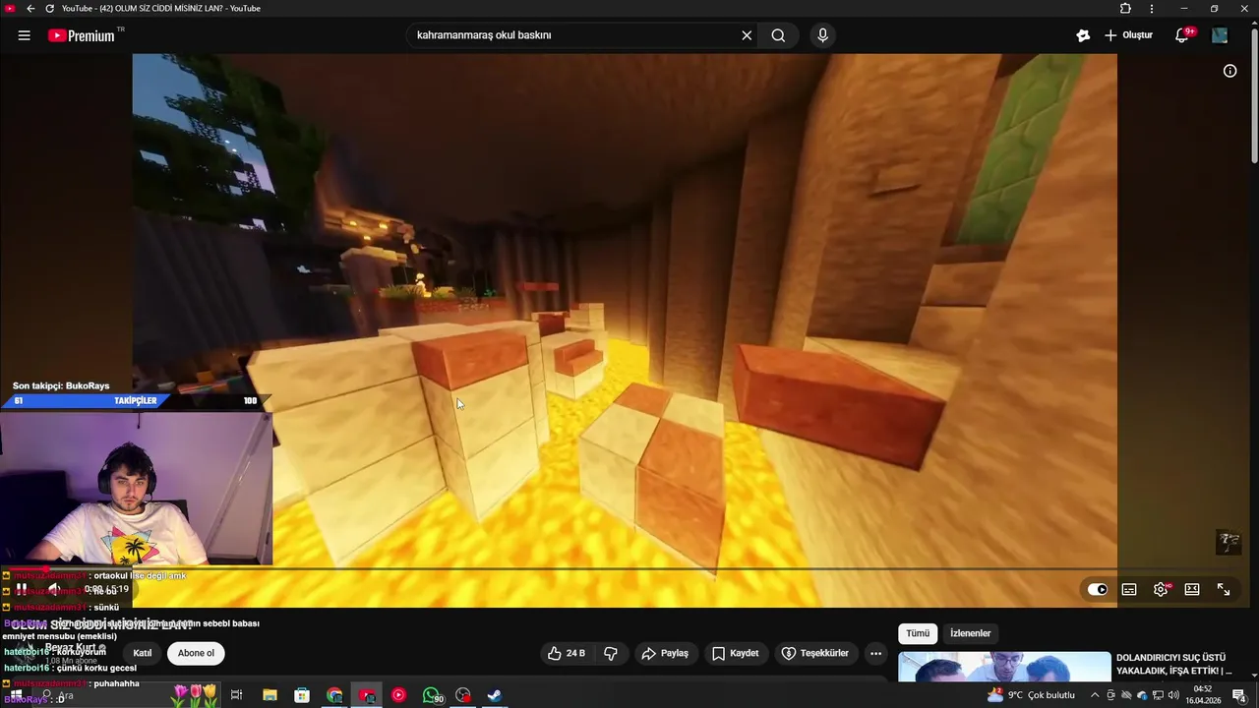
Task: Open the volume control in the tray
Action: pyautogui.click(x=1173, y=695)
